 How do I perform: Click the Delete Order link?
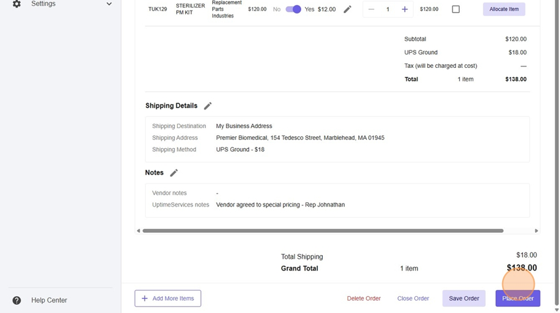pyautogui.click(x=363, y=299)
